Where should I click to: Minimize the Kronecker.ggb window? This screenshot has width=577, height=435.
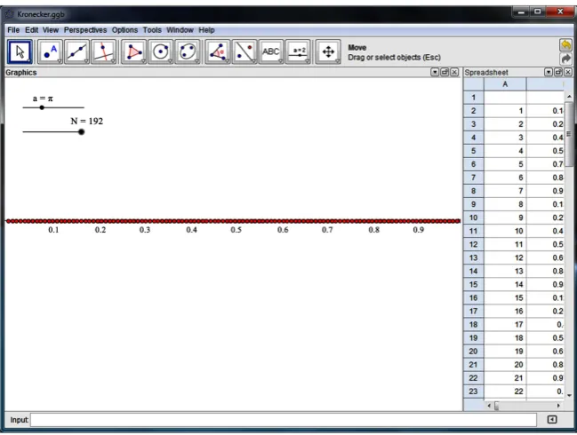click(x=521, y=12)
